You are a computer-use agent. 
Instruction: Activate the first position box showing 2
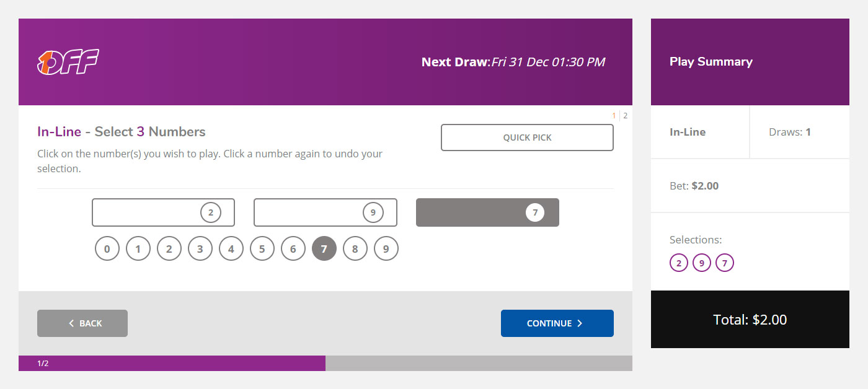click(x=163, y=212)
